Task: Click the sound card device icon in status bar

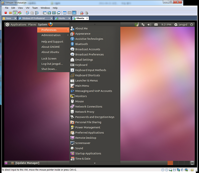Action: tap(182, 170)
